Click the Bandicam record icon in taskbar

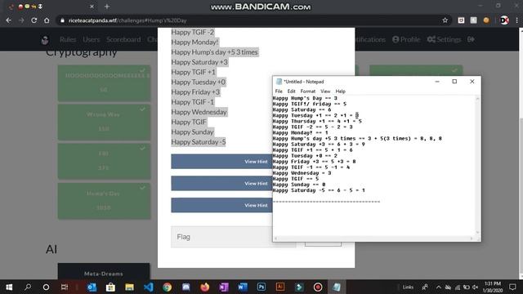[318, 287]
